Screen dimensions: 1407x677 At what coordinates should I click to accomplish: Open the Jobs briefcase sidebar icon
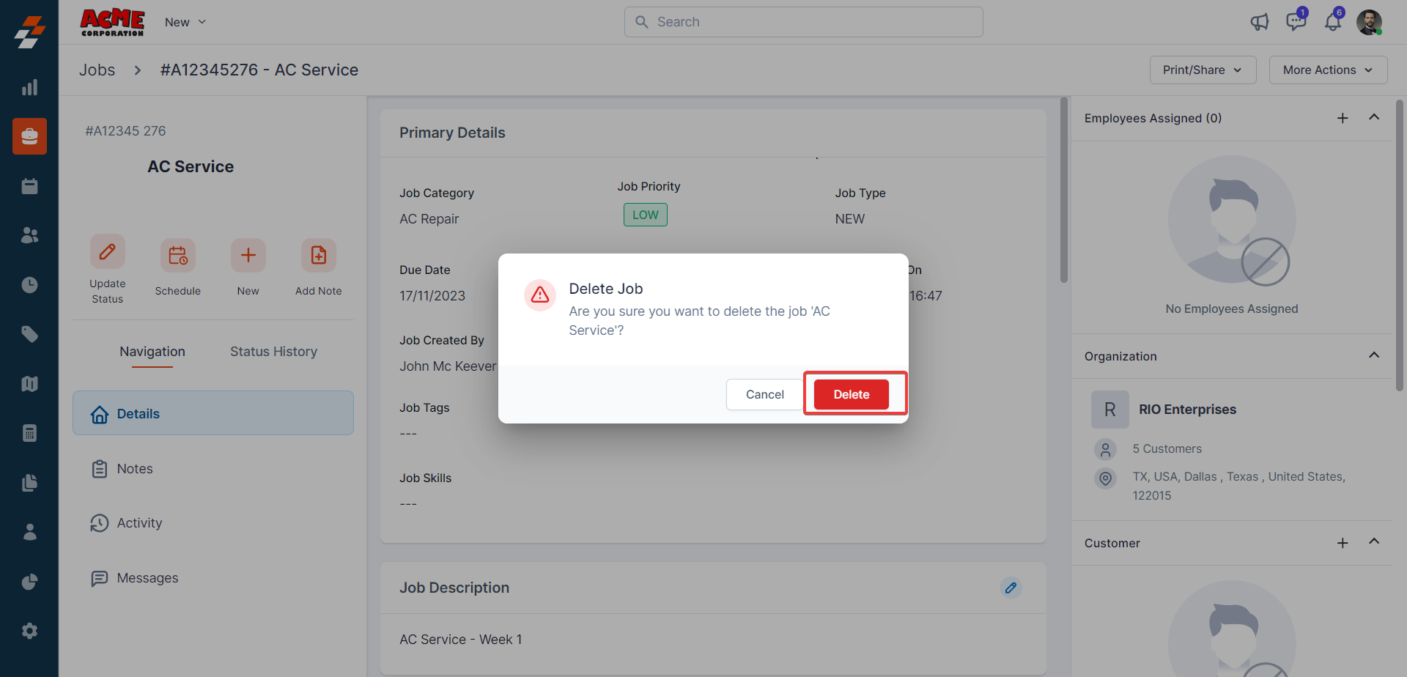(x=29, y=136)
